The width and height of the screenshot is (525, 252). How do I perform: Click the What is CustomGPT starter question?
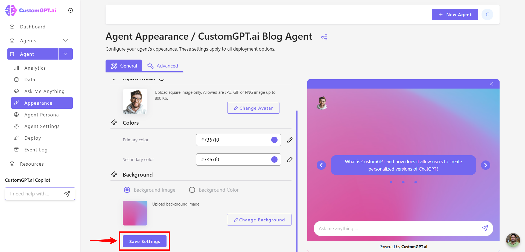pyautogui.click(x=403, y=165)
